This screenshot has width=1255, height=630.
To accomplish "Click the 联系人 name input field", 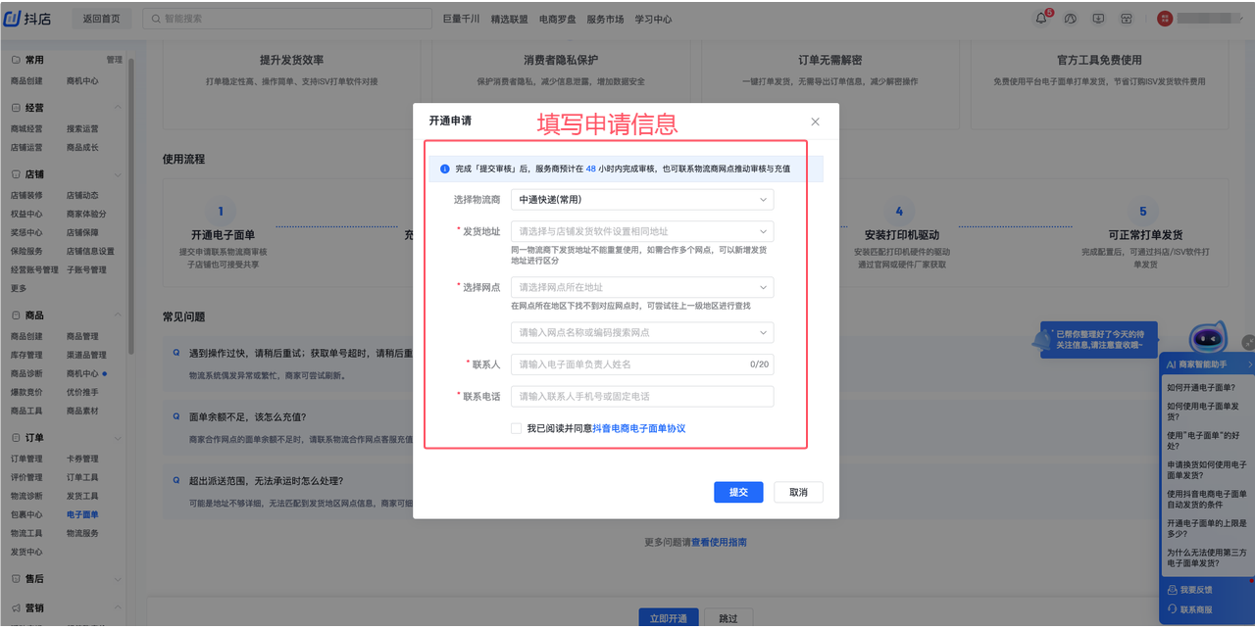I will pyautogui.click(x=642, y=364).
